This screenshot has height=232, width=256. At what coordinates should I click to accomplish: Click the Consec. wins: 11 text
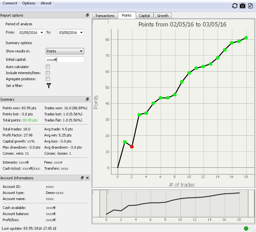tap(16, 153)
